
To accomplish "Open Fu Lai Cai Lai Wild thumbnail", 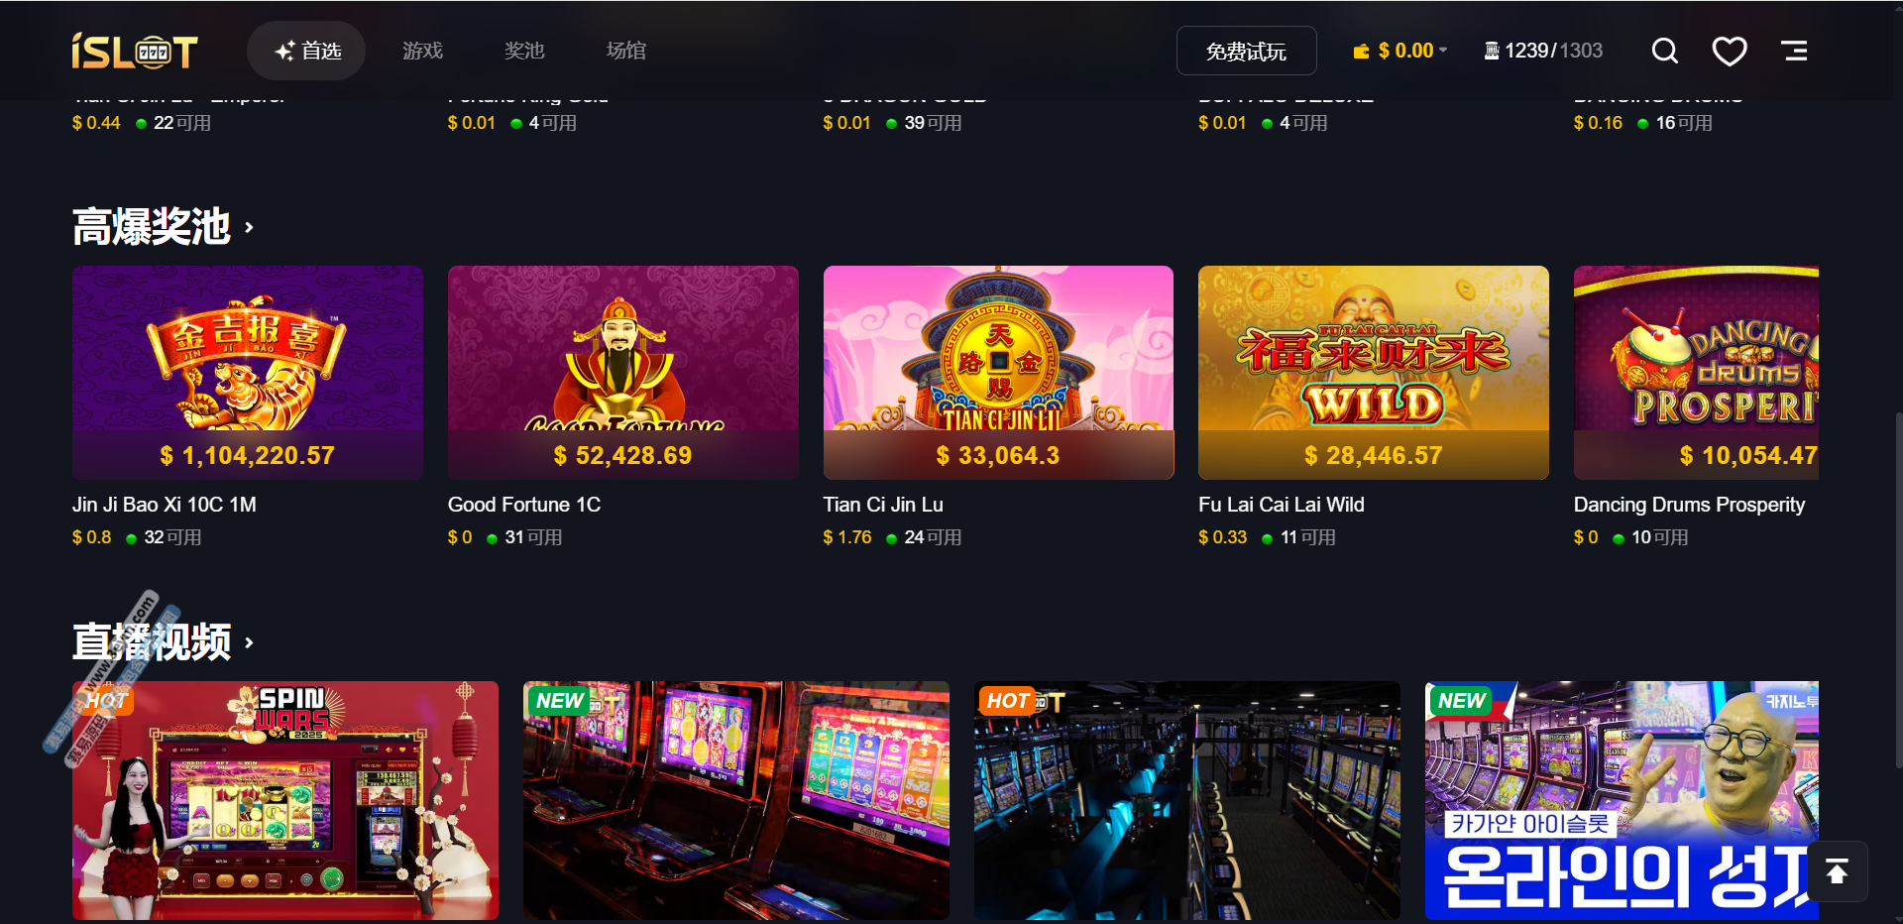I will tap(1374, 373).
